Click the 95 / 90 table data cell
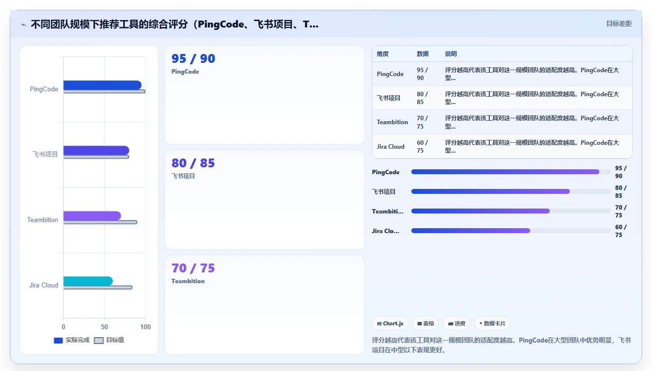 pyautogui.click(x=423, y=74)
